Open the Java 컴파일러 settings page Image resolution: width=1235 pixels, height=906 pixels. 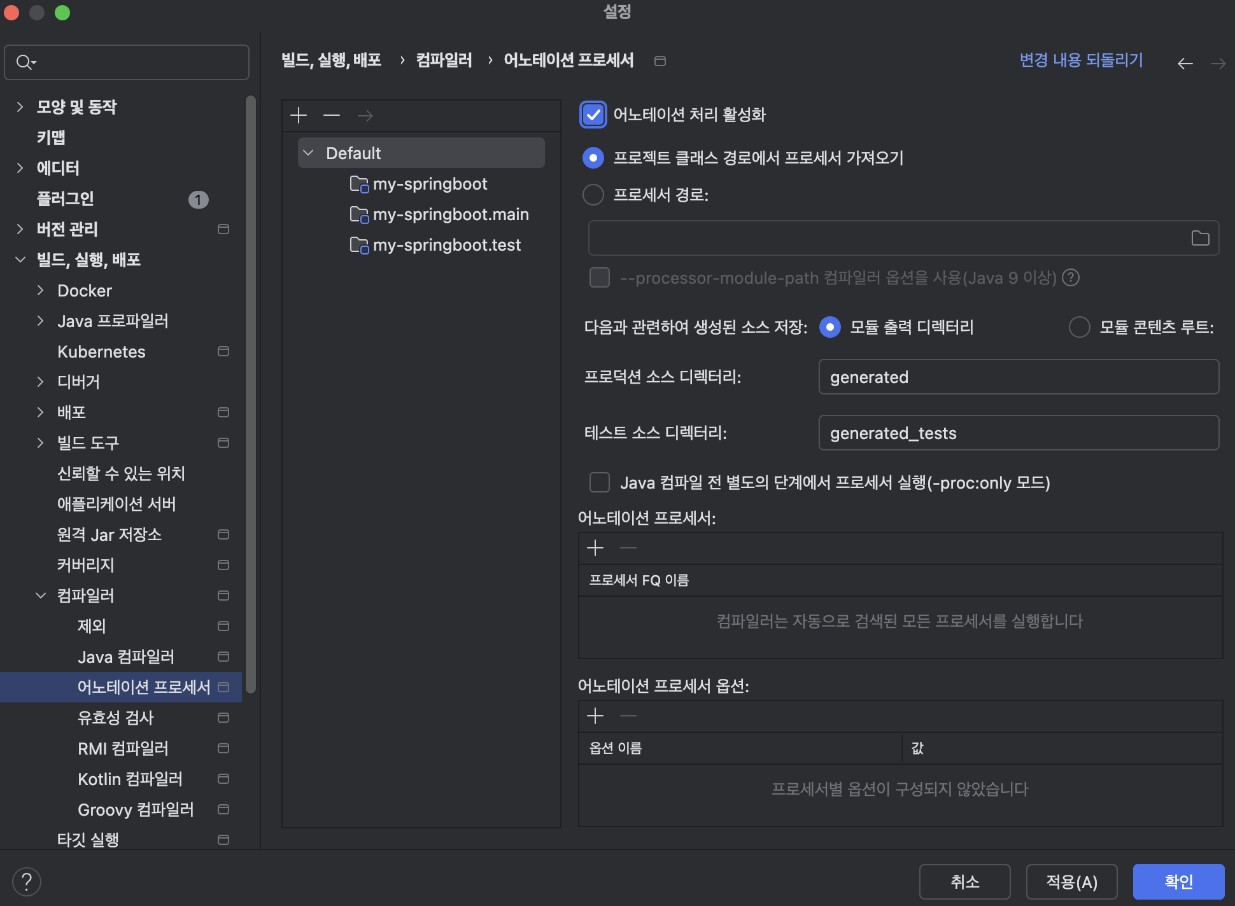[x=126, y=657]
